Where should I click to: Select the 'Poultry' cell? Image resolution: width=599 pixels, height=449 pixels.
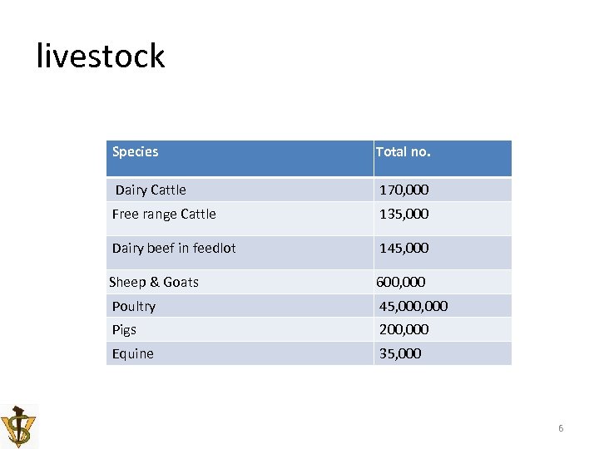pyautogui.click(x=134, y=306)
